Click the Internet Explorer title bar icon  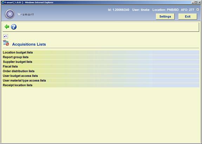2,2
